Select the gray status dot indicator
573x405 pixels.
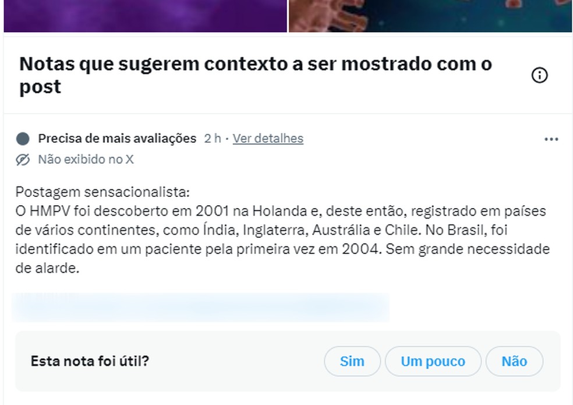[x=23, y=139]
